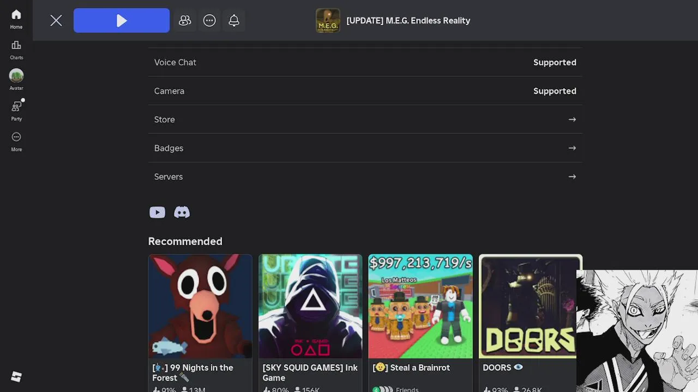Click the Voice Chat label
Screen dimensions: 698x392
175,62
